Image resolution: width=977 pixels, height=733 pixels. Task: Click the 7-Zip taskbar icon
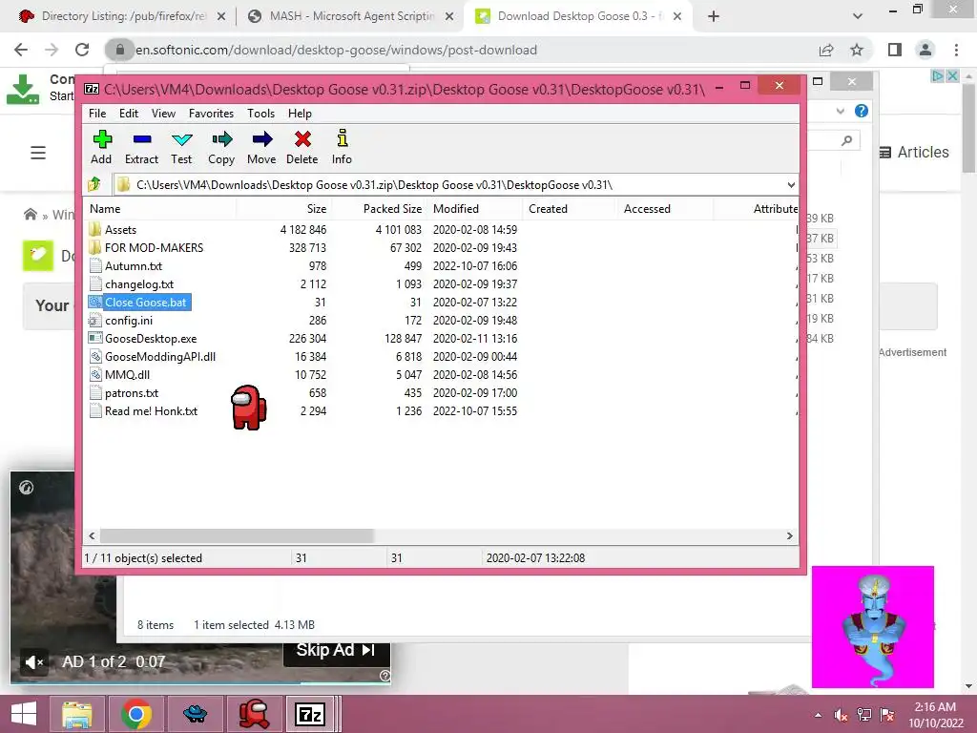pyautogui.click(x=310, y=714)
